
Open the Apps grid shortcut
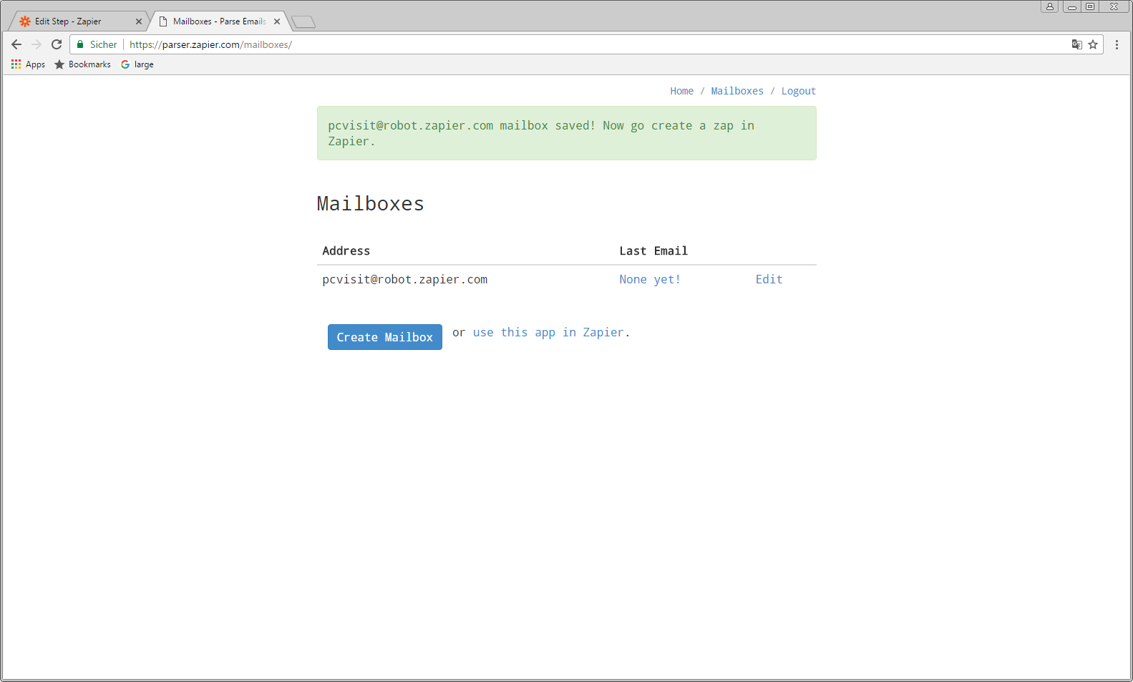pyautogui.click(x=28, y=64)
